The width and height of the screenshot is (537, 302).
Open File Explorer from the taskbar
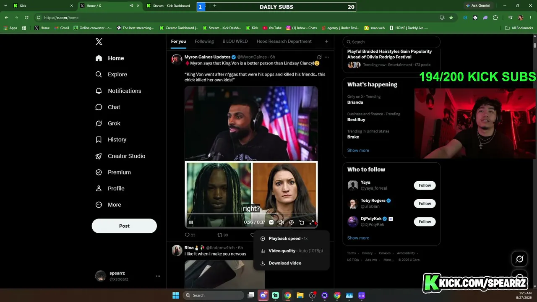pyautogui.click(x=300, y=295)
